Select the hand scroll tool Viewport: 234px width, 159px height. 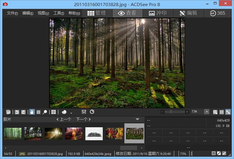pyautogui.click(x=32, y=112)
